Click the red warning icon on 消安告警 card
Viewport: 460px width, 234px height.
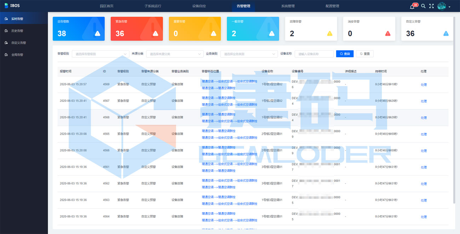[x=388, y=34]
